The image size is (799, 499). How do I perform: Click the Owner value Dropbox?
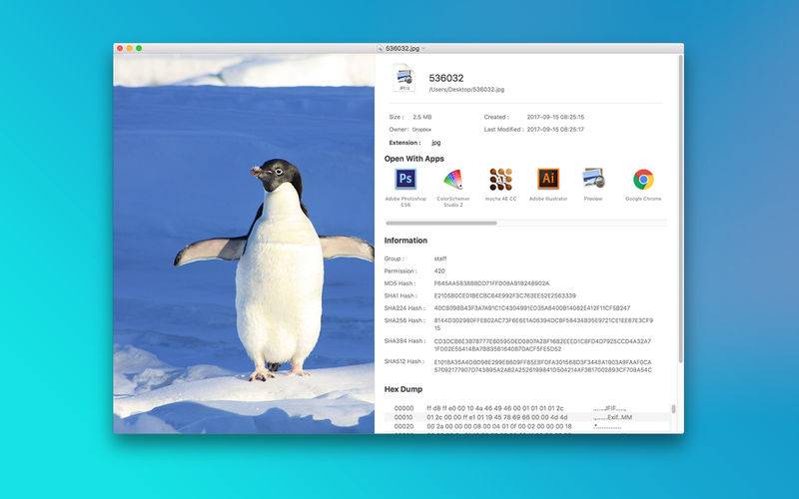(421, 130)
